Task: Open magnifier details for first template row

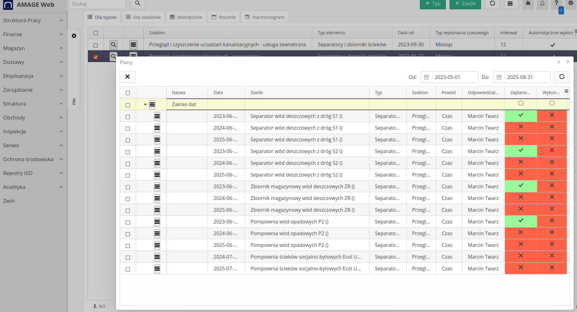Action: tap(114, 45)
